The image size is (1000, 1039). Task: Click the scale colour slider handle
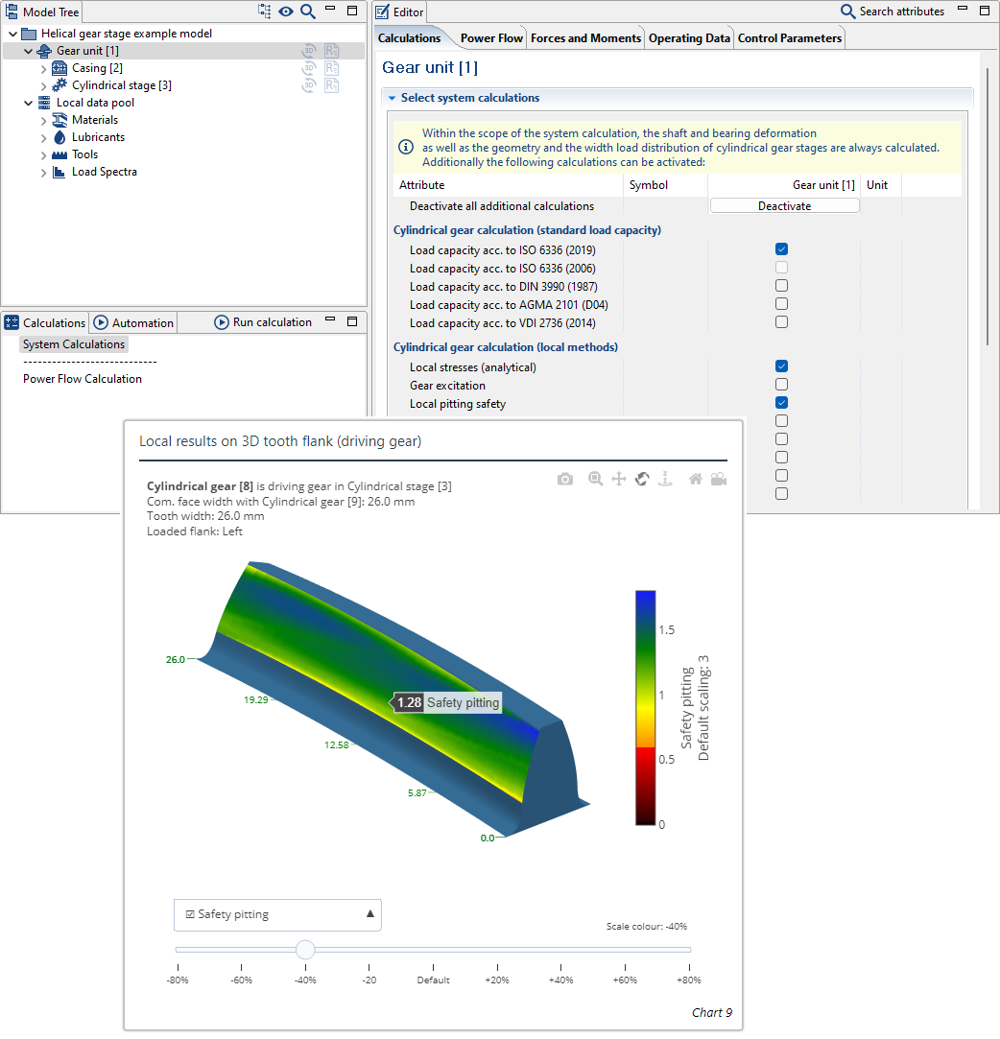pyautogui.click(x=305, y=950)
